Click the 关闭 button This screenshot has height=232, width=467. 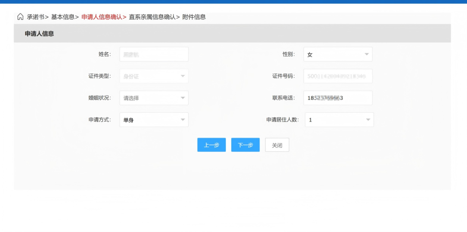[x=277, y=145]
